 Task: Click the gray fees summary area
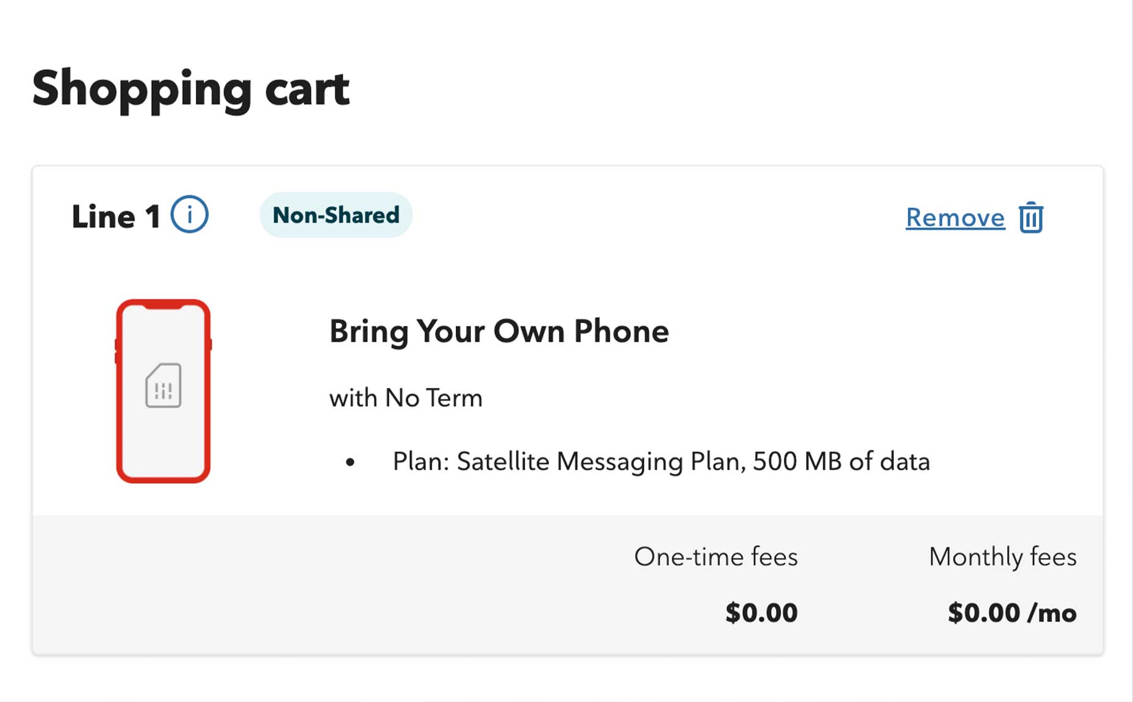point(567,585)
